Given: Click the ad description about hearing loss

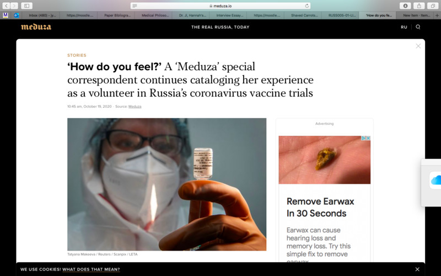Looking at the screenshot, I should click(x=319, y=244).
